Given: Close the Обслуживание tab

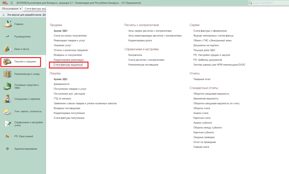Looking at the screenshot, I should tap(20, 9).
